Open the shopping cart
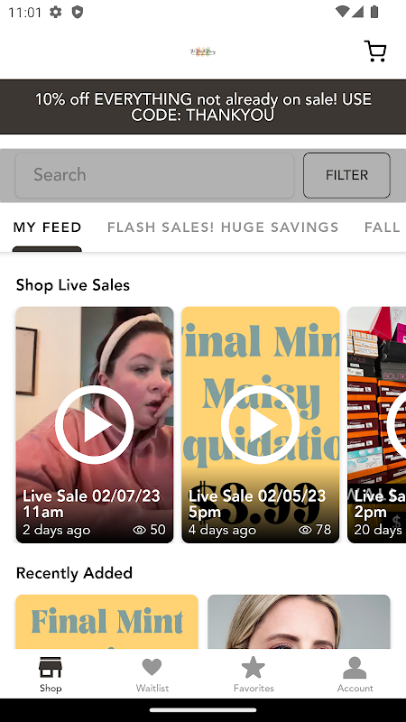 pyautogui.click(x=375, y=51)
